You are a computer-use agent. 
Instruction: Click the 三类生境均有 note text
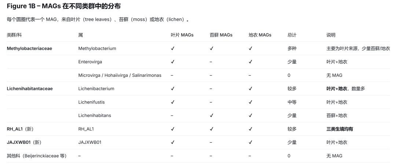pyautogui.click(x=340, y=129)
